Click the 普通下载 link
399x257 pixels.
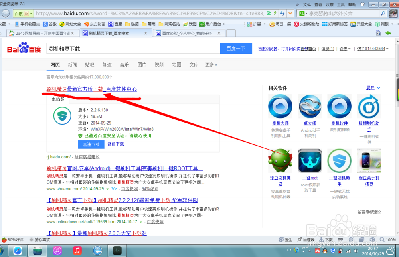116,144
